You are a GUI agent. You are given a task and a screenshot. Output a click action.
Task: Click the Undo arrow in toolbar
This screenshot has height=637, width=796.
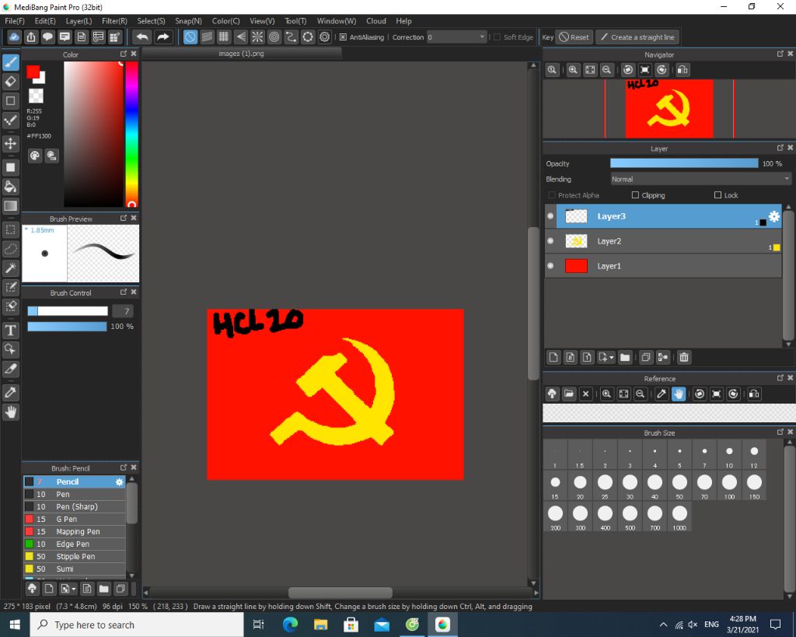(x=143, y=37)
